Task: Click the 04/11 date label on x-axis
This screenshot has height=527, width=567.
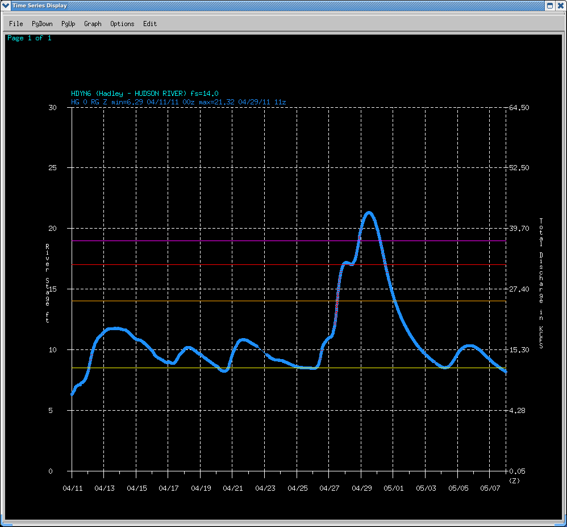Action: click(x=73, y=488)
